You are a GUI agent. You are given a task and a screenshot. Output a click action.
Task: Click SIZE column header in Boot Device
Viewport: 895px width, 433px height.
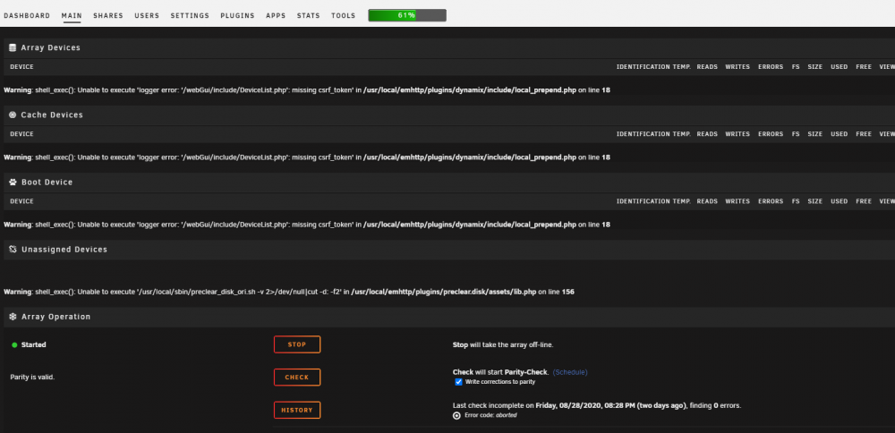coord(815,202)
